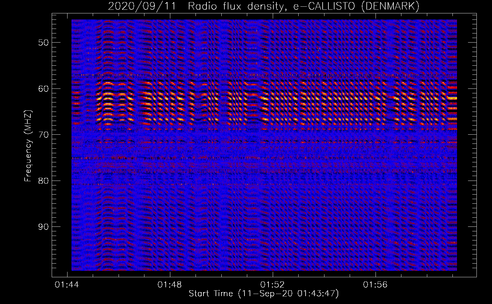Click the time tick label "01:44"

tap(67, 285)
